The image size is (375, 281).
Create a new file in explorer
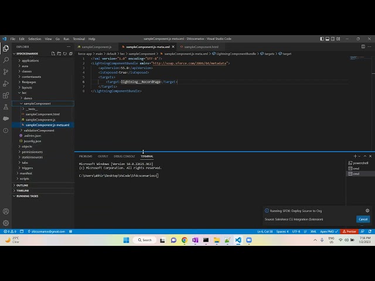(x=53, y=54)
